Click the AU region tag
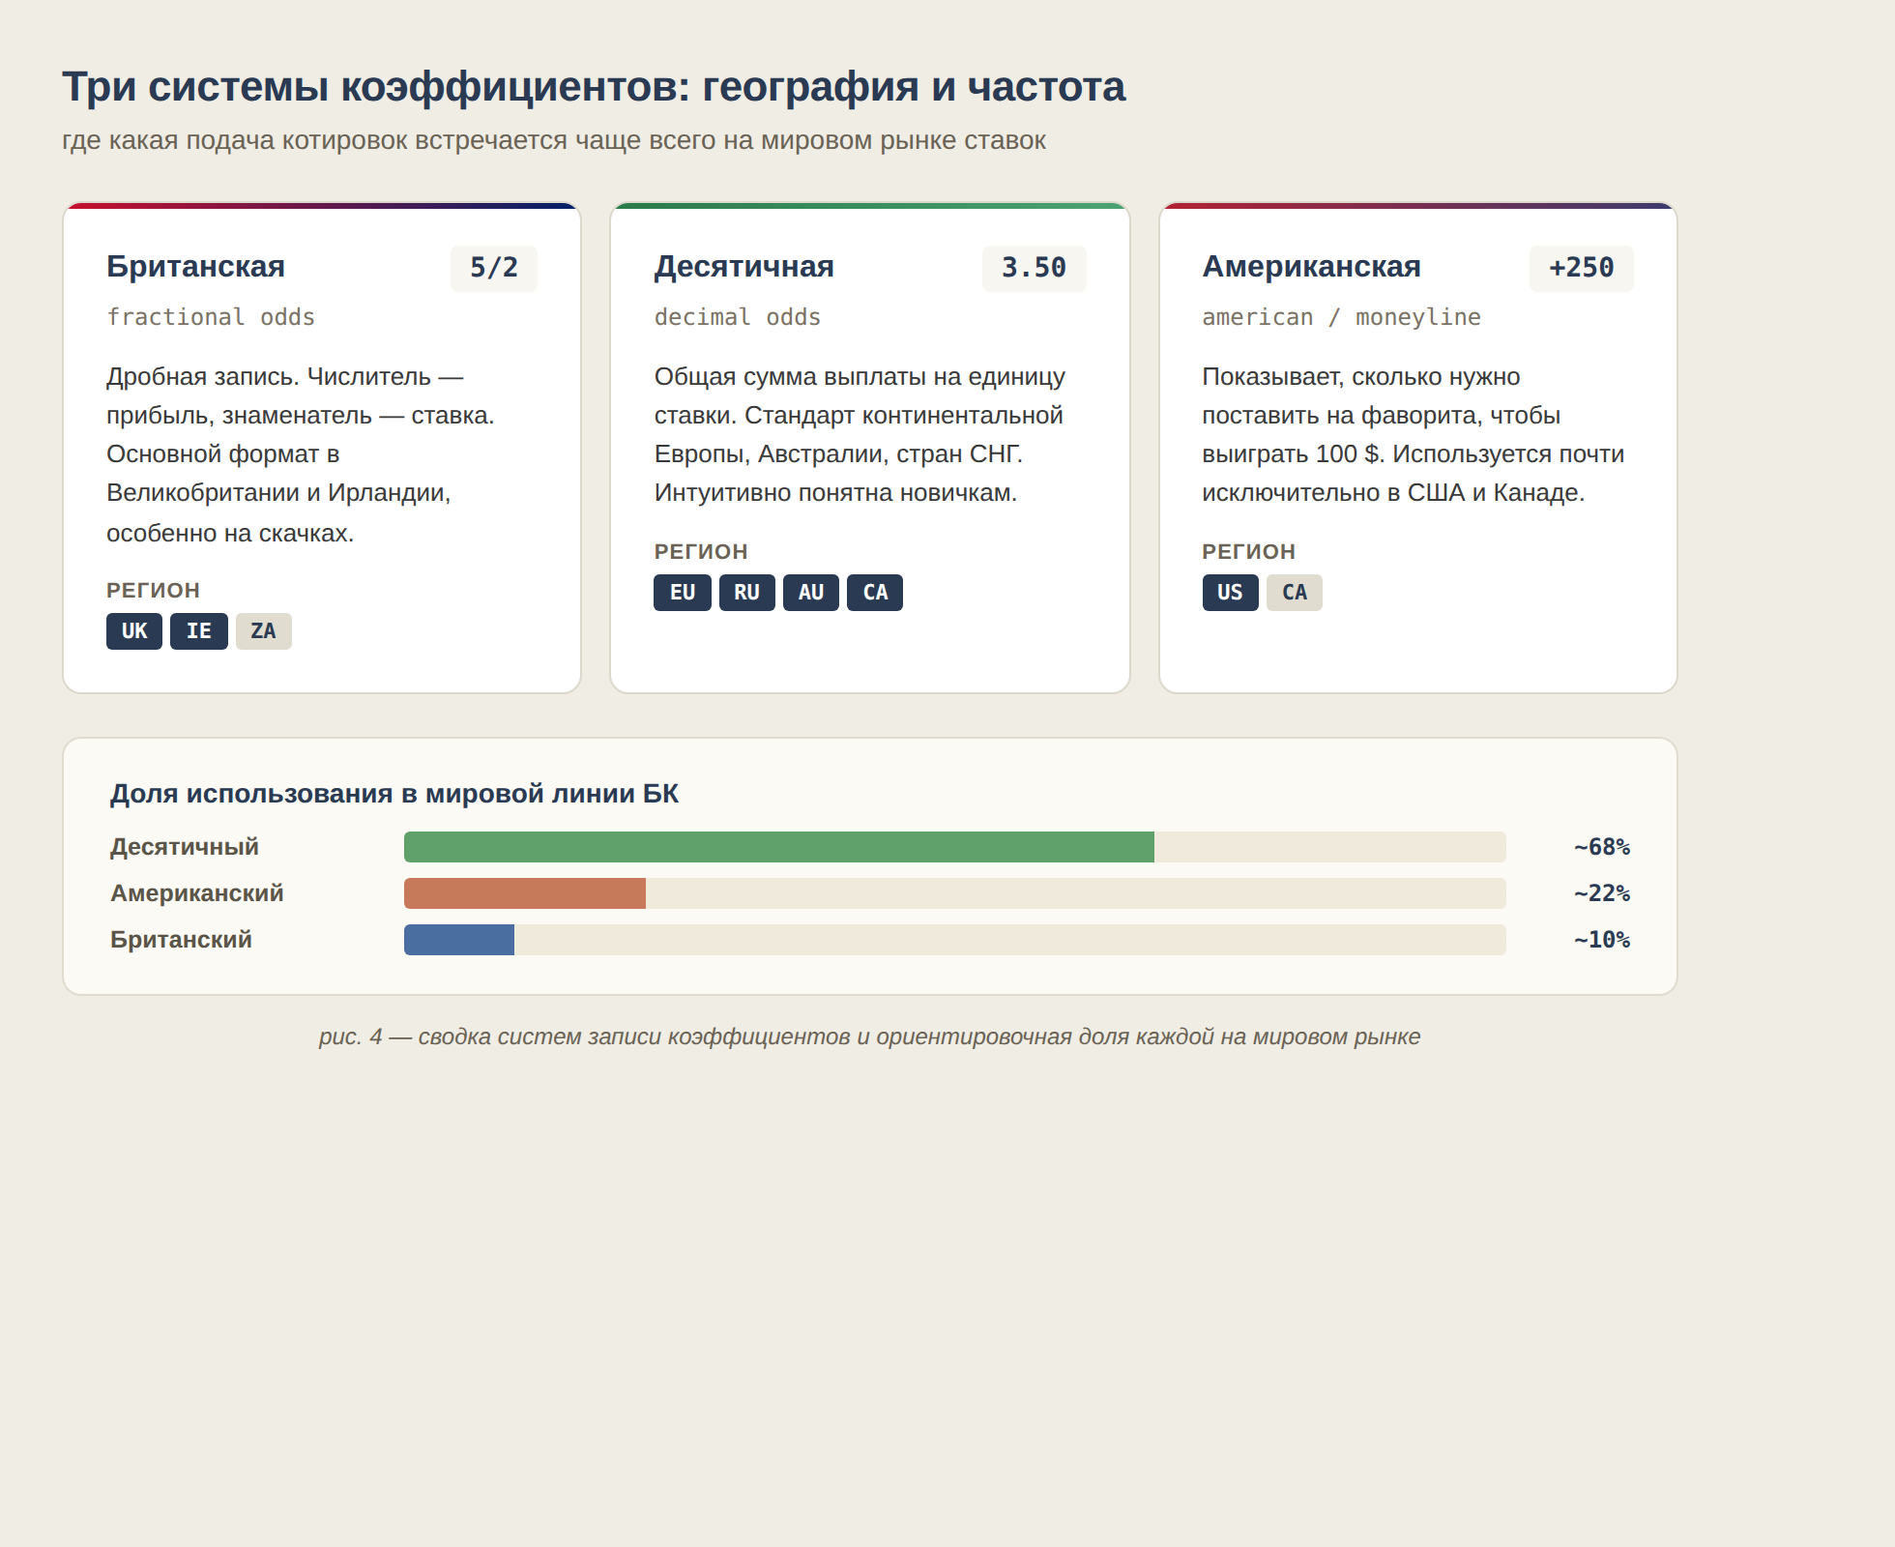 tap(810, 593)
